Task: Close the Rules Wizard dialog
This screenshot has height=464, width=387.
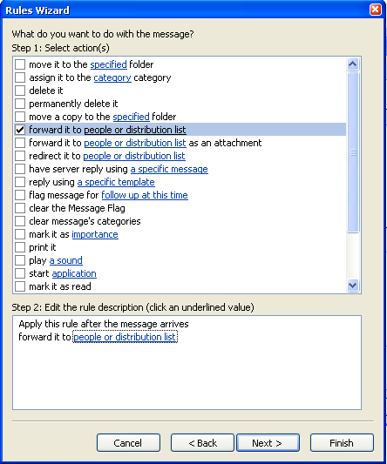Action: (x=376, y=10)
